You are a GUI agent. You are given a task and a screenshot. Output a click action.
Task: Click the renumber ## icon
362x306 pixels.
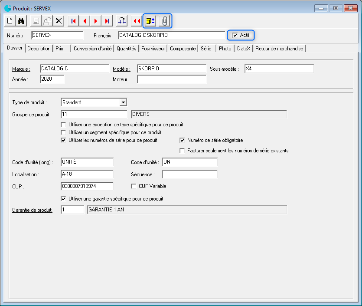pyautogui.click(x=122, y=21)
